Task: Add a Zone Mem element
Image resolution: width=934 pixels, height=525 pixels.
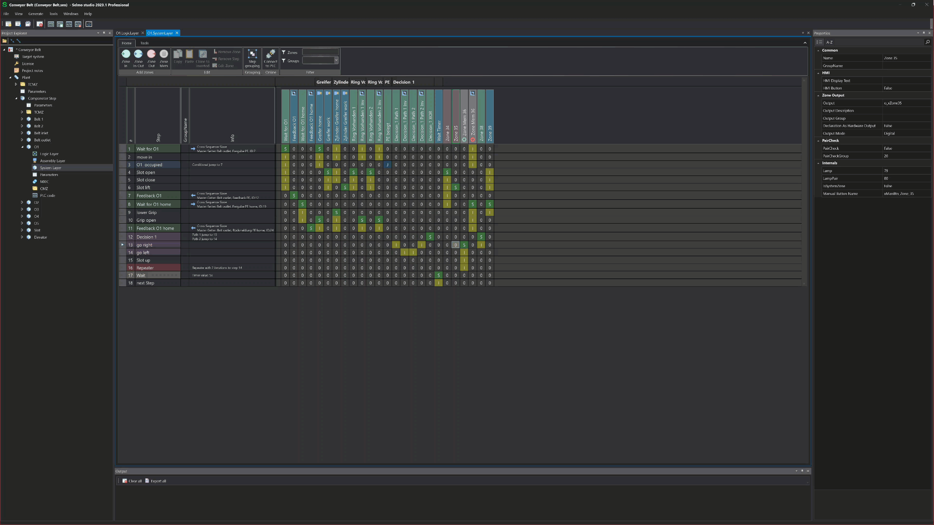Action: pyautogui.click(x=164, y=57)
